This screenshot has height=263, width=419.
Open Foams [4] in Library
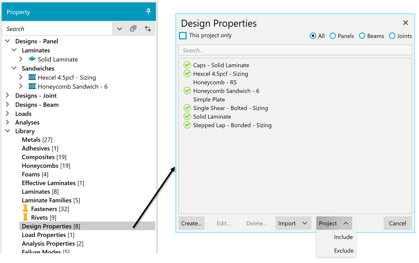[35, 174]
